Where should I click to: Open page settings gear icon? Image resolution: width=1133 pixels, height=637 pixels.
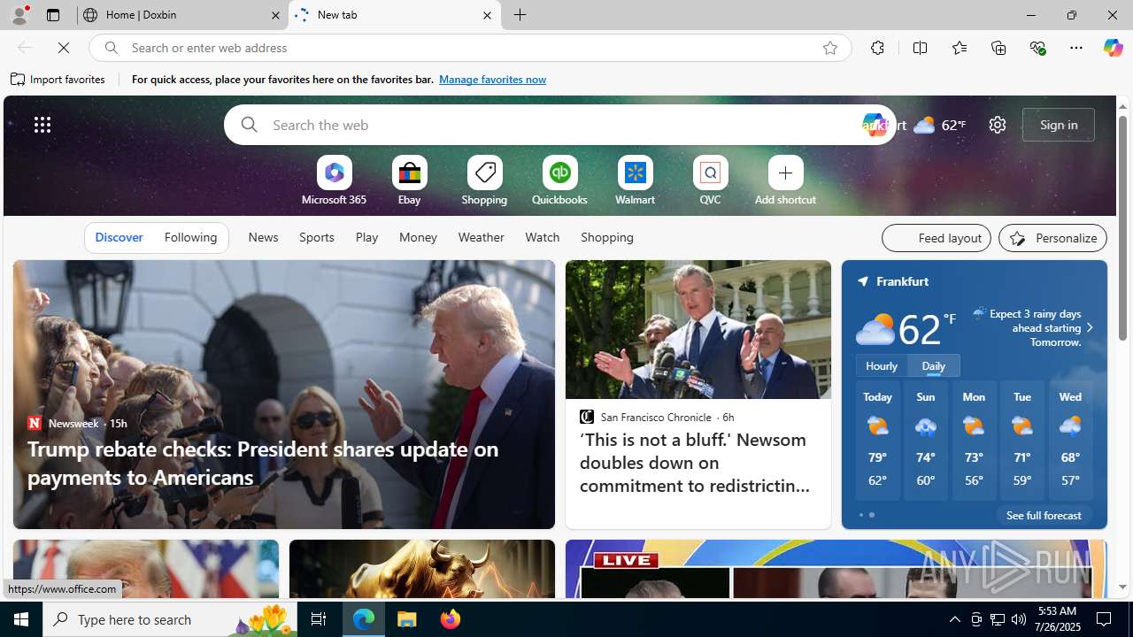997,125
